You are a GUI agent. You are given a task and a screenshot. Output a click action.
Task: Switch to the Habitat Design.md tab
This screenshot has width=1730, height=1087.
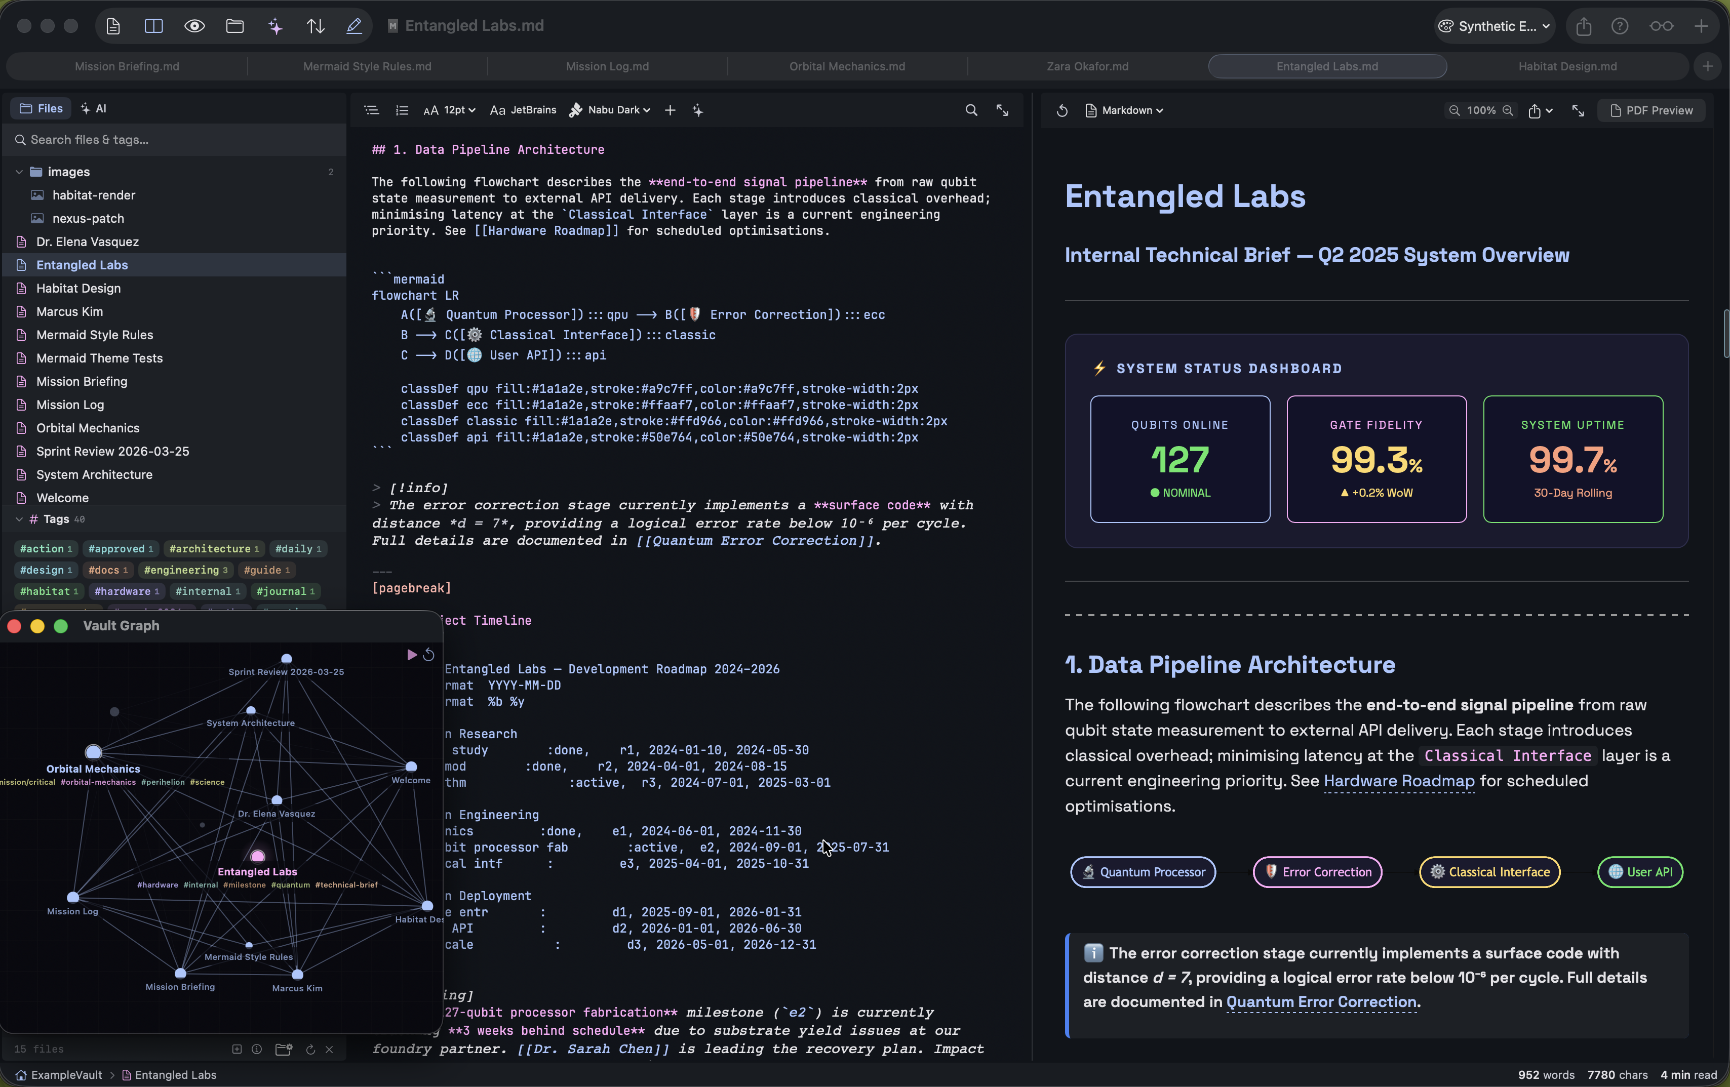(x=1567, y=66)
